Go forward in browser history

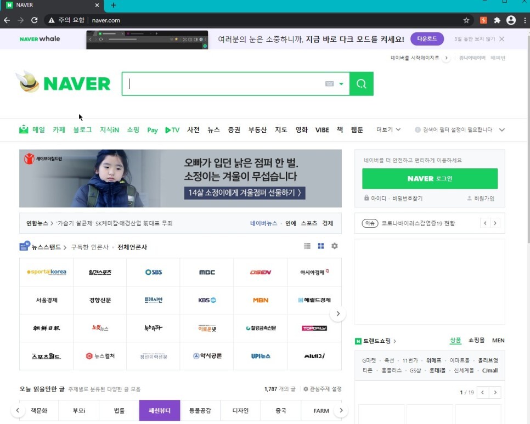[21, 20]
